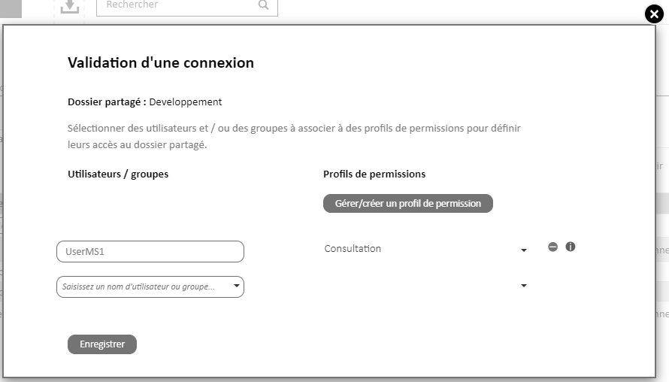Expand the user or group combo box arrow

point(236,286)
